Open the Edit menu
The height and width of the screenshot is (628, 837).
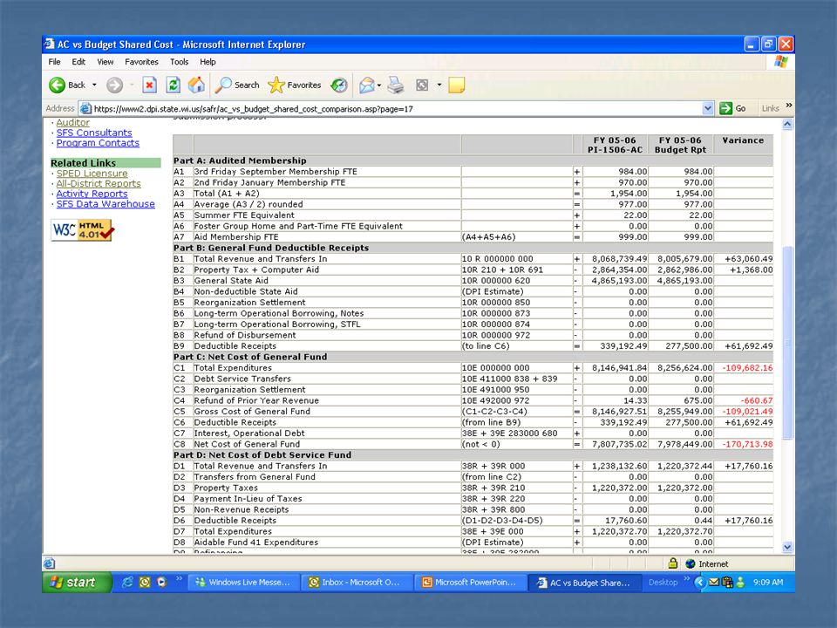(78, 62)
